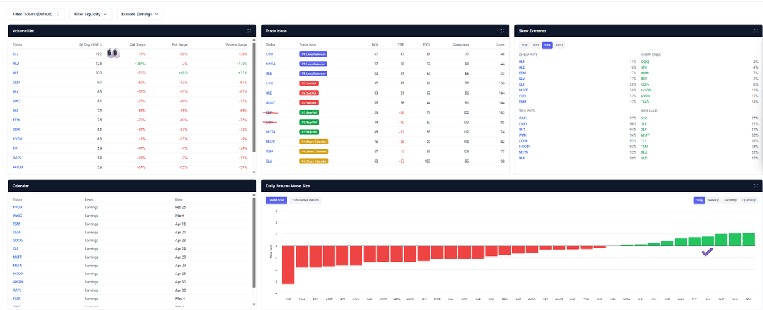This screenshot has width=763, height=310.
Task: Expand the Volume List panel to fullscreen
Action: click(x=249, y=30)
